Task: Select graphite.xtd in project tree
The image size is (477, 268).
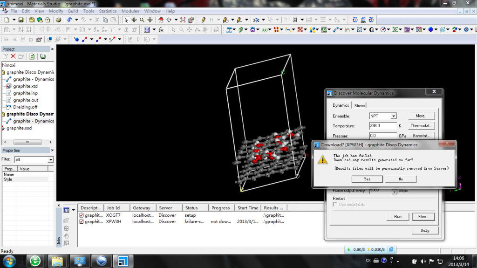Action: point(25,86)
